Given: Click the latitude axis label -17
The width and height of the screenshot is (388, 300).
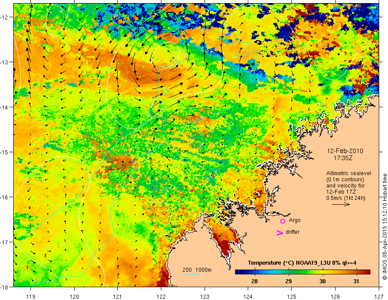Looking at the screenshot, I should pos(4,242).
